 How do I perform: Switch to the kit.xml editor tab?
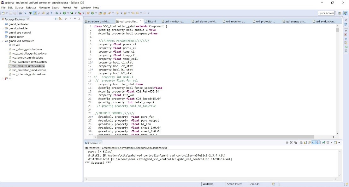pos(152,21)
